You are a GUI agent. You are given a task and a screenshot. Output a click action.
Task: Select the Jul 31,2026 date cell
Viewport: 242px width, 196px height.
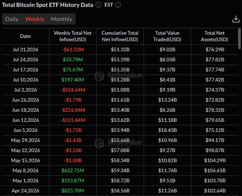25,50
